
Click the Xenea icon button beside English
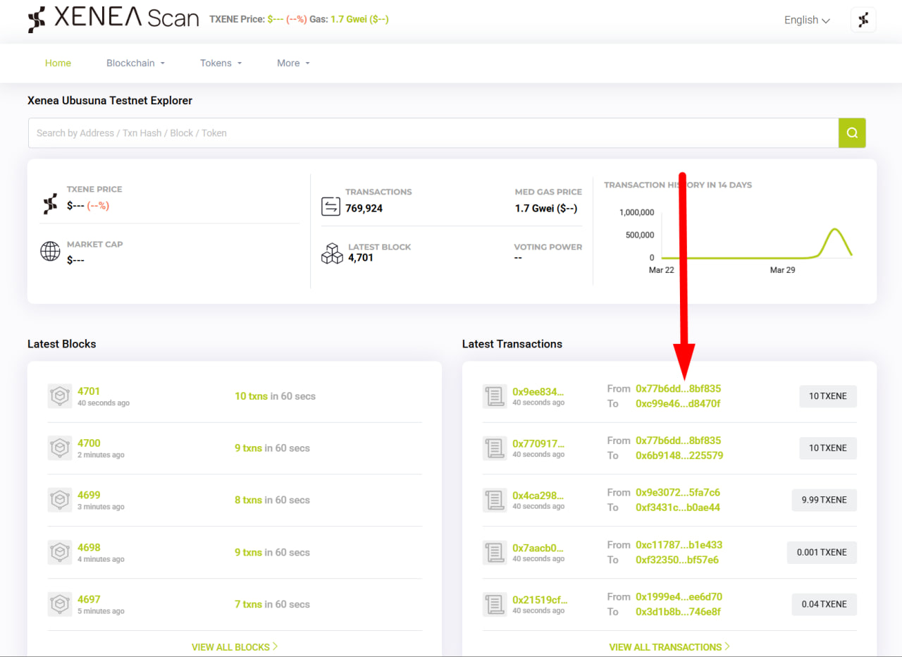[x=863, y=20]
